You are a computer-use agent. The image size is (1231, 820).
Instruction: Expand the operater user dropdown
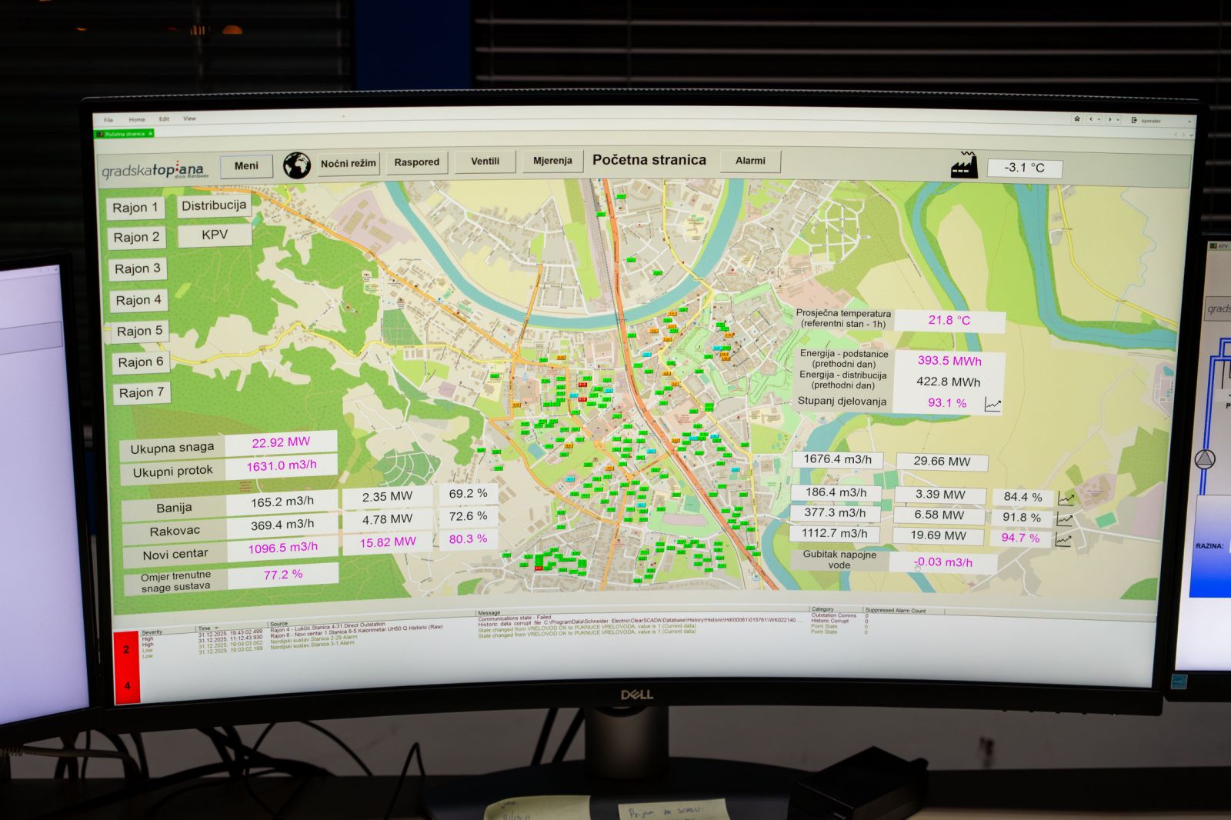(1189, 121)
